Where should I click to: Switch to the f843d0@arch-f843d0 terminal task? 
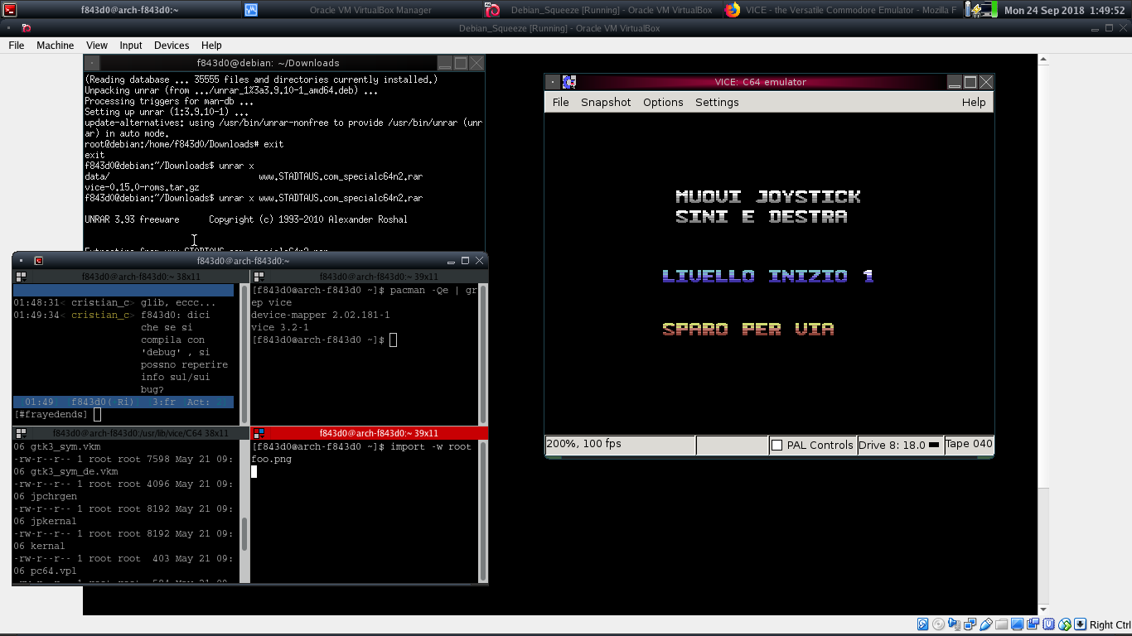pos(121,10)
